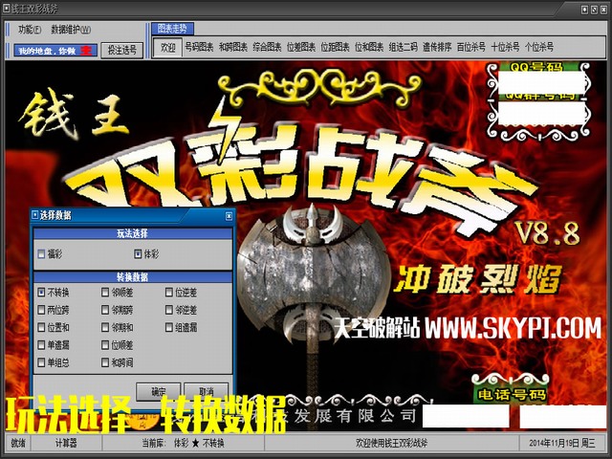Screen dimensions: 612x459
Task: Tick the 位置和 checkbox
Action: [41, 327]
